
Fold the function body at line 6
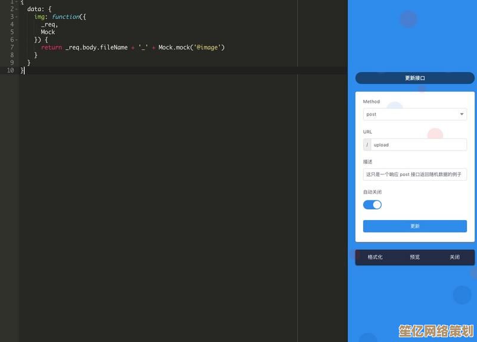(17, 40)
